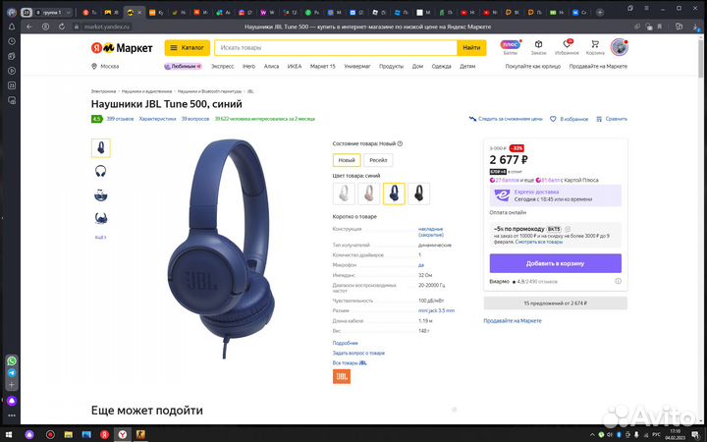Viewport: 707px width, 442px height.
Task: Choose the black headphone color swatch
Action: coord(419,193)
